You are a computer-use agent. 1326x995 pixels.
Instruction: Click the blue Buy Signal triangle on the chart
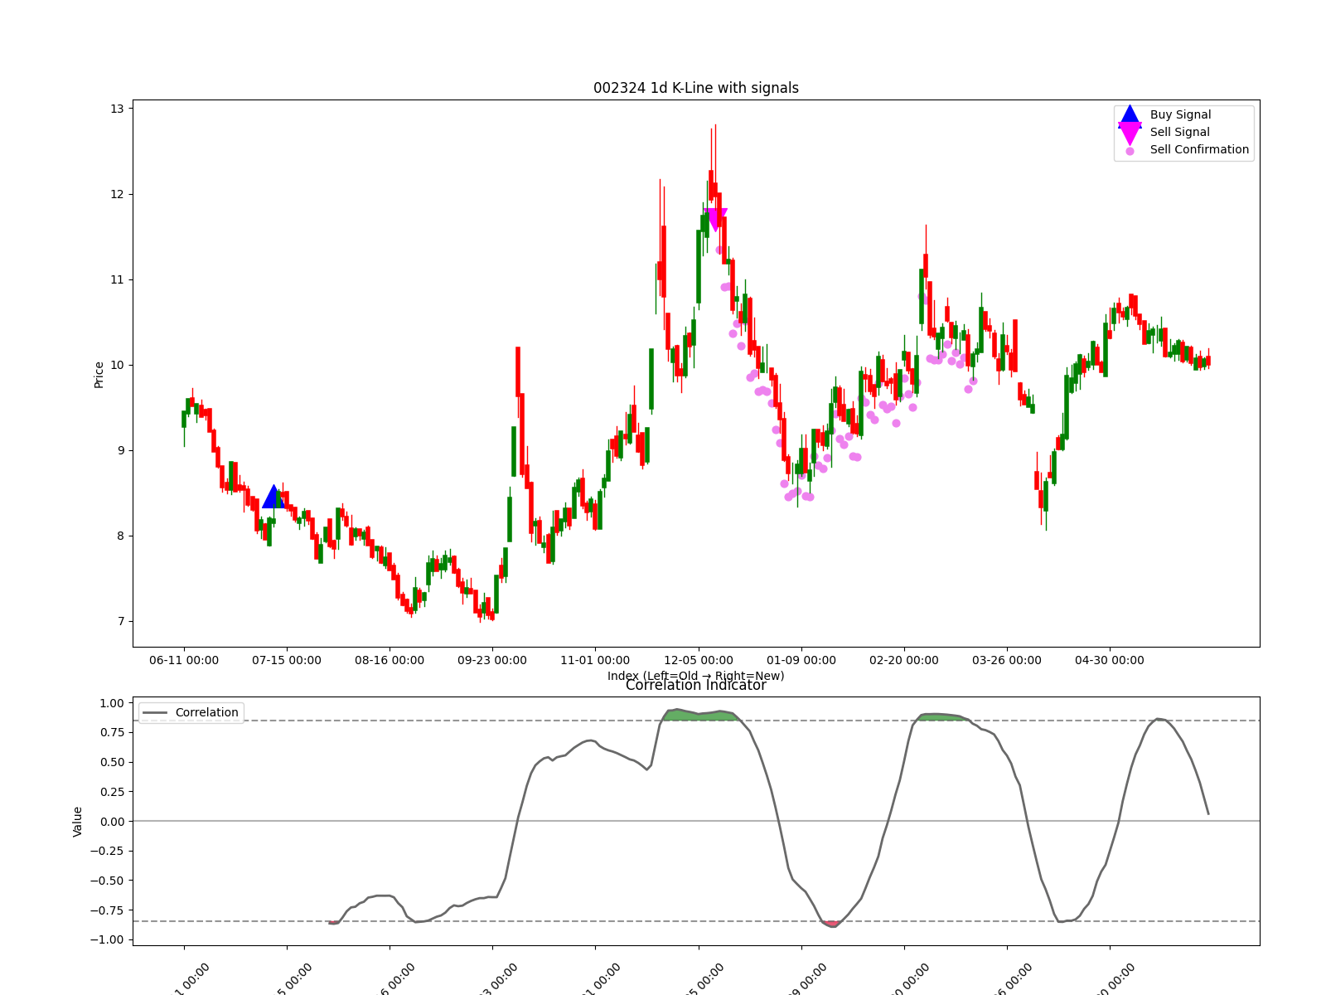click(x=273, y=497)
